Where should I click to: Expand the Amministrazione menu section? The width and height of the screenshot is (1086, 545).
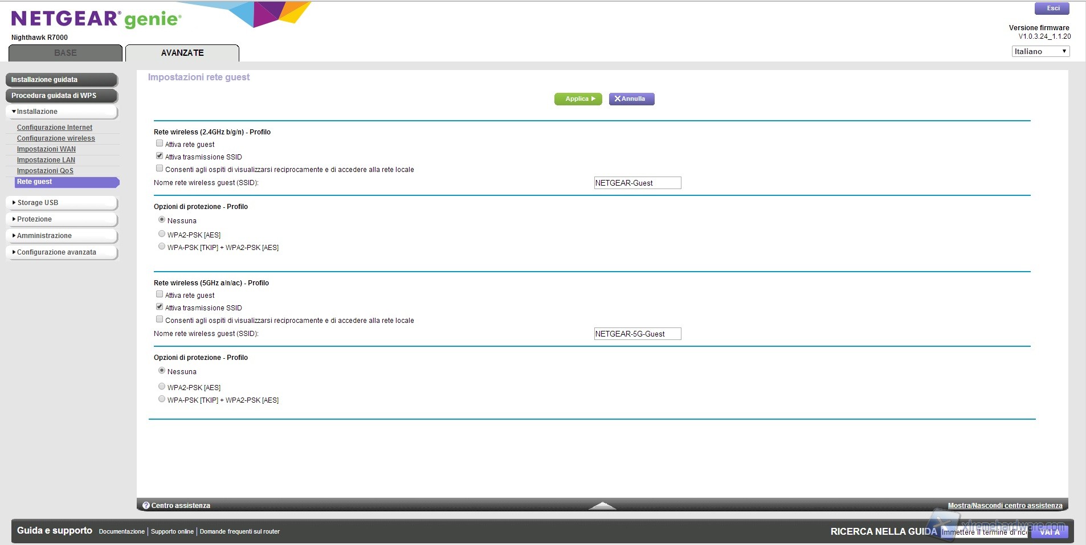tap(62, 236)
